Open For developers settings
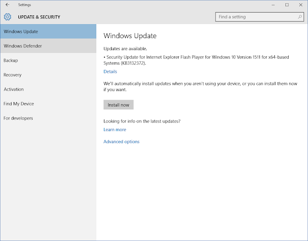Viewport: 308px width, 241px height. click(48, 118)
